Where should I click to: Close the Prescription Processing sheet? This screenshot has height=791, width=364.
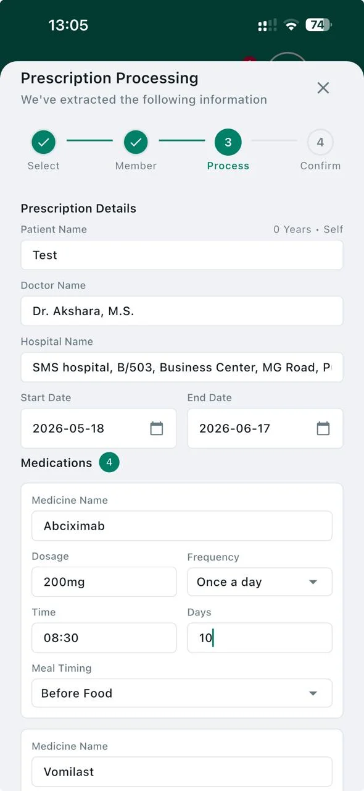[323, 88]
